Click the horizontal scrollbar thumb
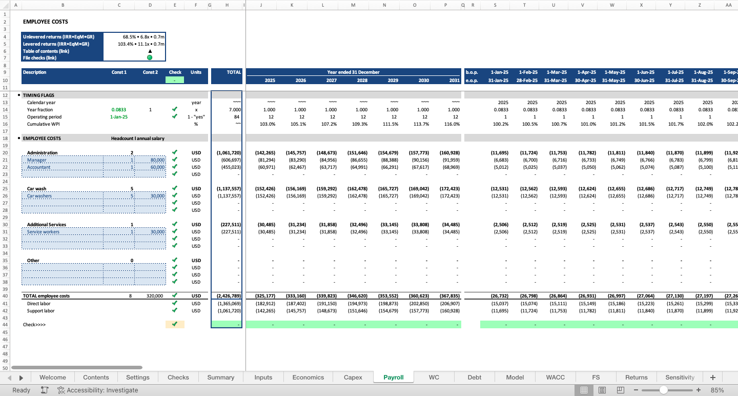738x396 pixels. point(77,368)
